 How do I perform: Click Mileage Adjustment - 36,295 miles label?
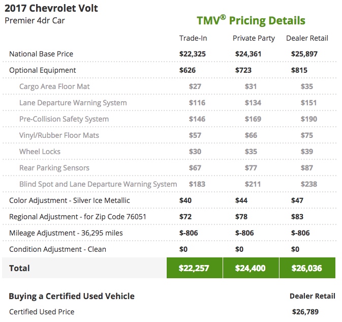tap(66, 233)
